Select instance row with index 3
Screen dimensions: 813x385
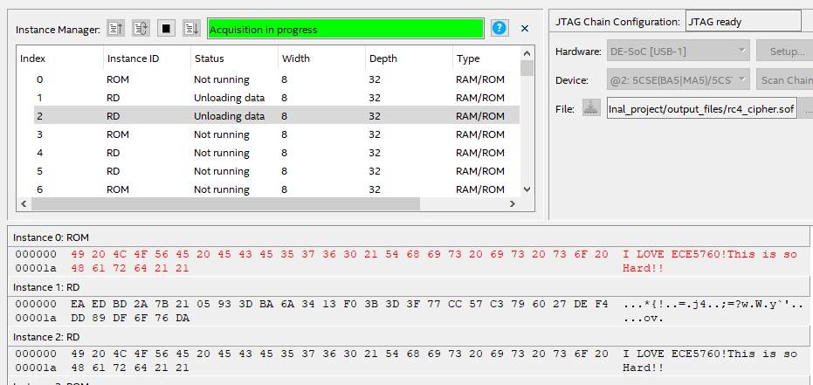click(x=276, y=134)
